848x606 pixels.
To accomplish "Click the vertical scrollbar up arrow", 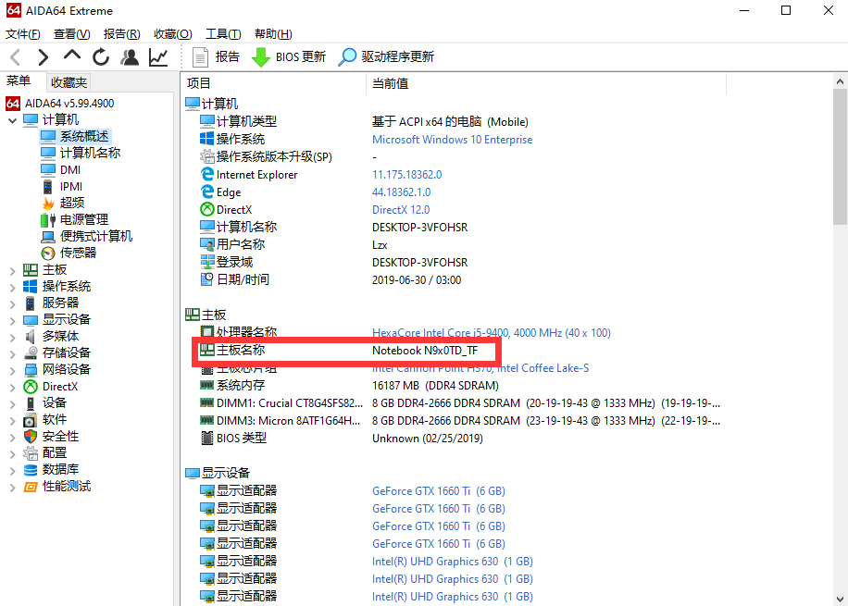I will 840,81.
